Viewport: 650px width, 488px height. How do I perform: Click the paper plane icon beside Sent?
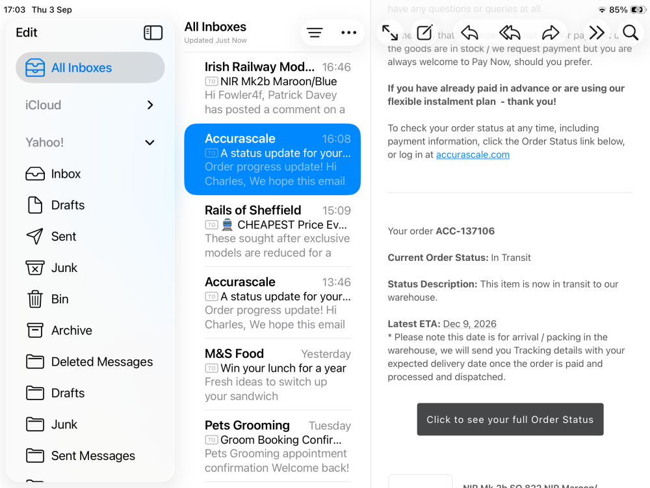pyautogui.click(x=35, y=236)
